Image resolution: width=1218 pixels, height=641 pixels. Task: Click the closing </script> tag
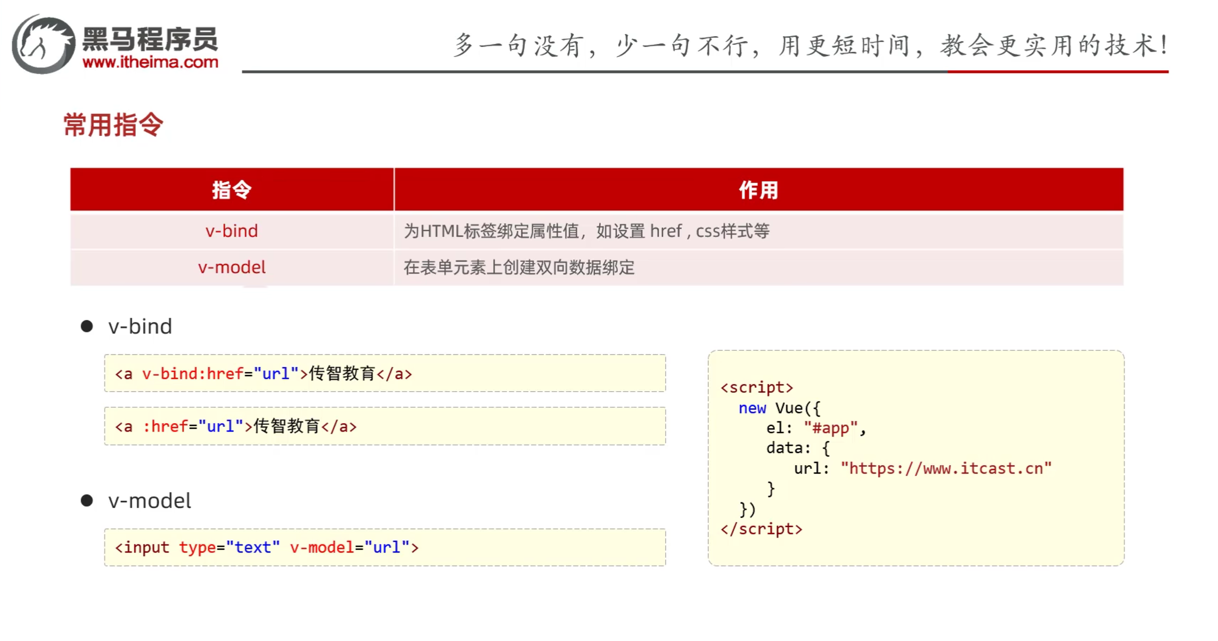tap(761, 529)
